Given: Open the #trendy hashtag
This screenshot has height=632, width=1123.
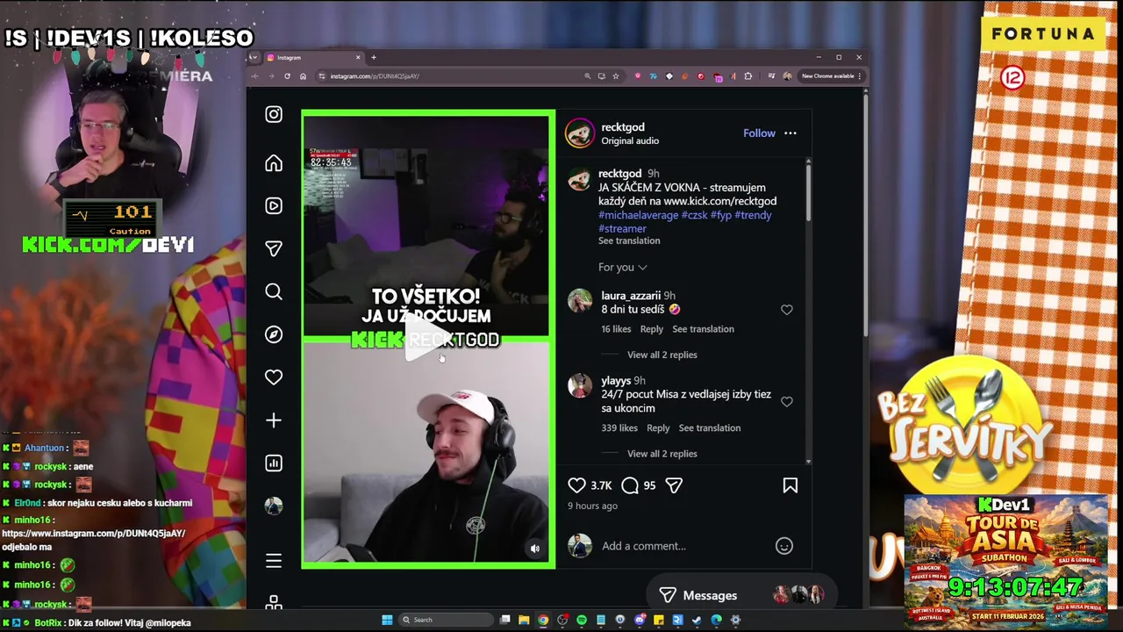Looking at the screenshot, I should pyautogui.click(x=753, y=215).
